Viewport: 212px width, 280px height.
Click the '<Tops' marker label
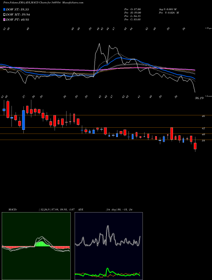[x=208, y=28]
